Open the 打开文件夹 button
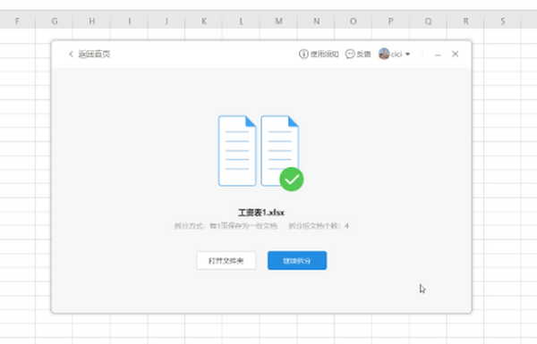537x344 pixels. coord(226,261)
